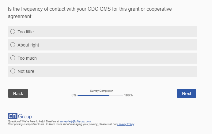Click the "Questions? We're here to help" text

tap(34, 121)
